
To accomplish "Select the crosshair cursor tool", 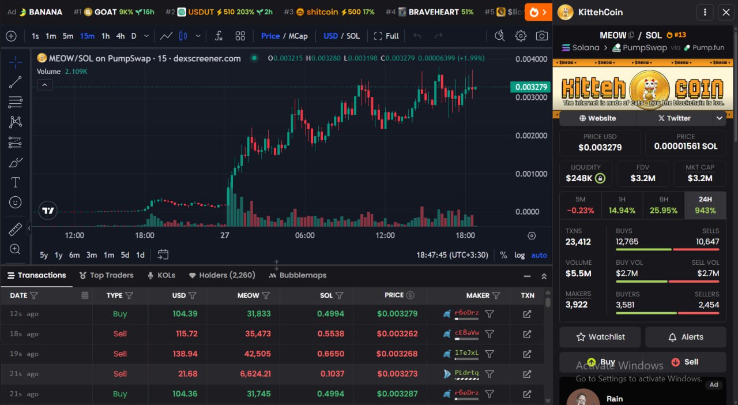I will click(15, 62).
